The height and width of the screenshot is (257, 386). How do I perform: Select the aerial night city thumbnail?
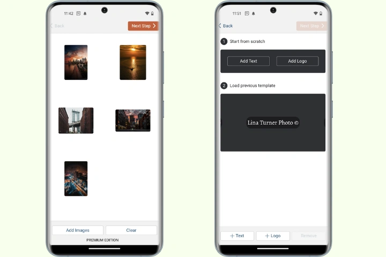pos(76,178)
